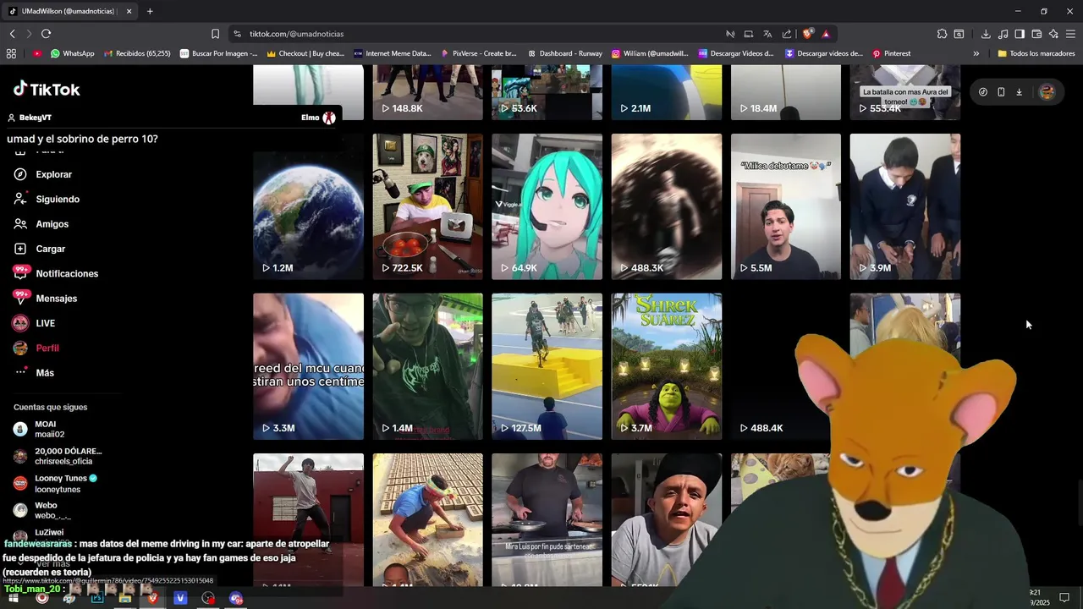Open the Pinterest bookmark
This screenshot has height=609, width=1083.
(x=892, y=53)
